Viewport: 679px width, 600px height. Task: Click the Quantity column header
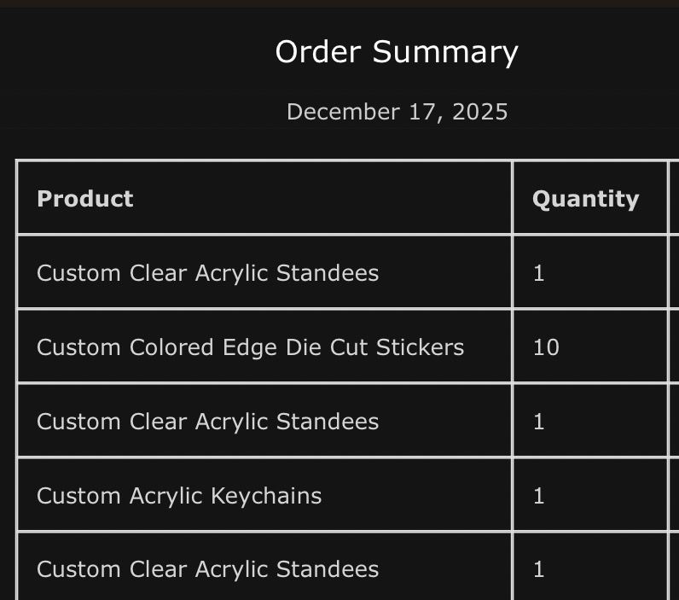tap(585, 199)
